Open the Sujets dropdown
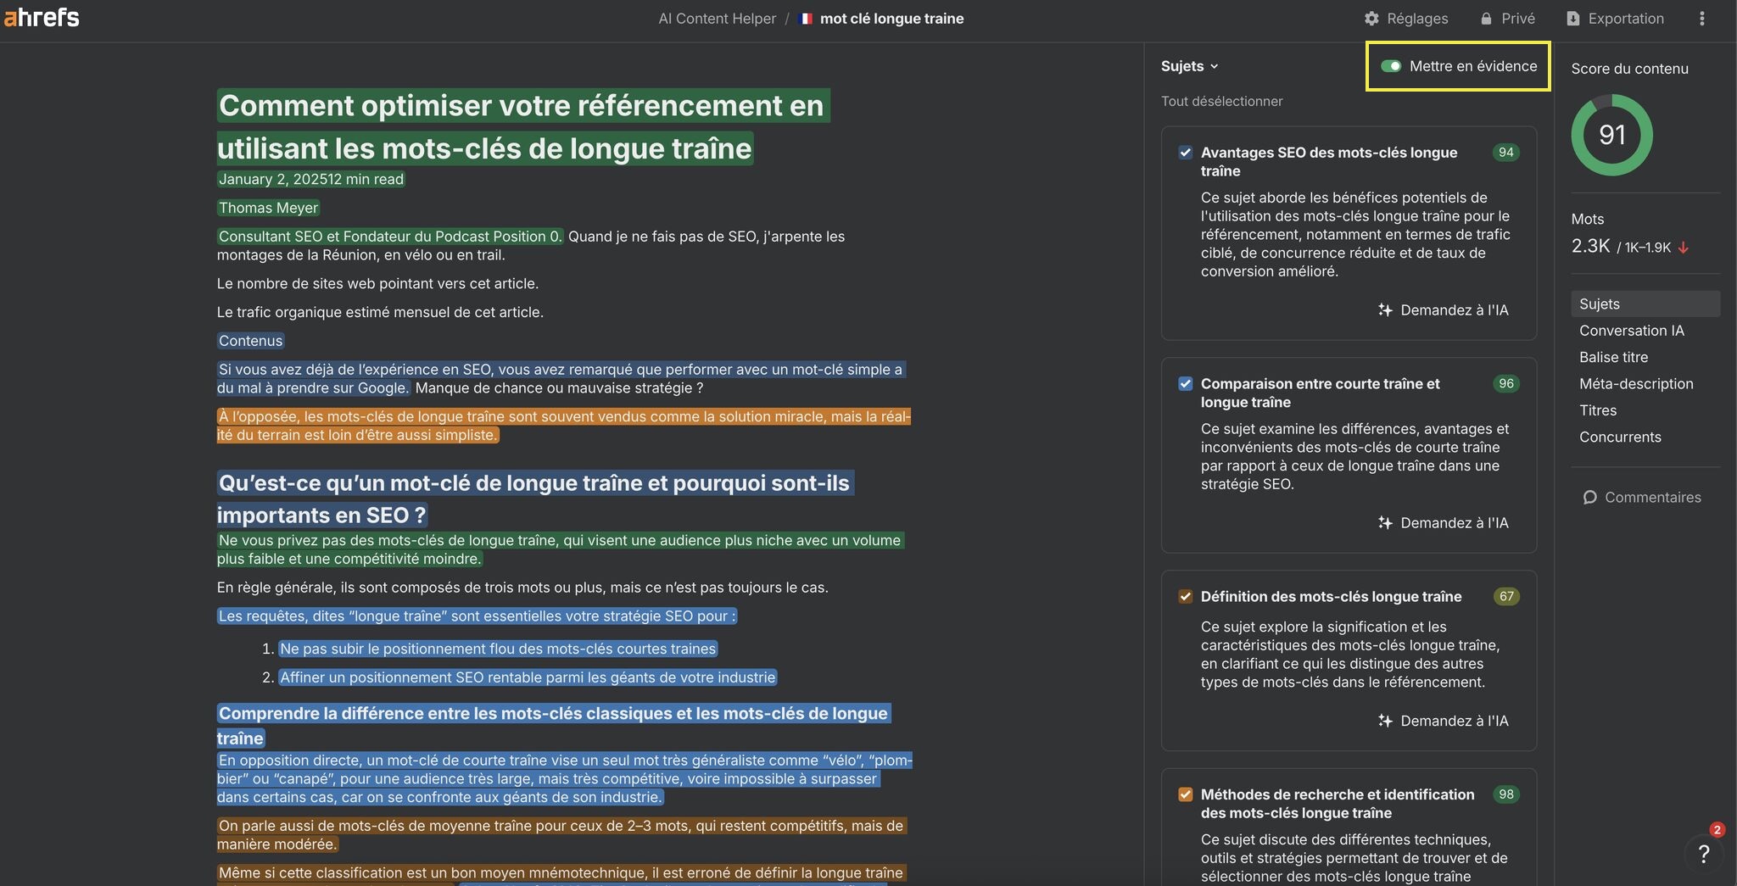The width and height of the screenshot is (1737, 886). 1189,65
